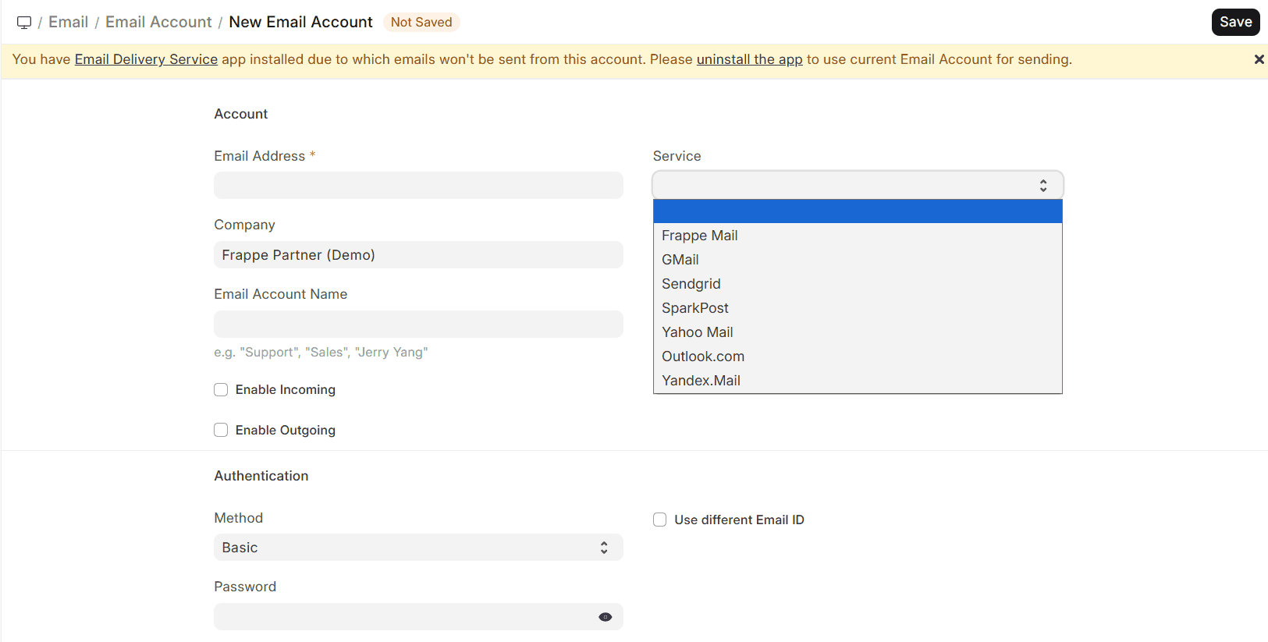Choose Outlook.com from Service list
Image resolution: width=1268 pixels, height=642 pixels.
(858, 356)
